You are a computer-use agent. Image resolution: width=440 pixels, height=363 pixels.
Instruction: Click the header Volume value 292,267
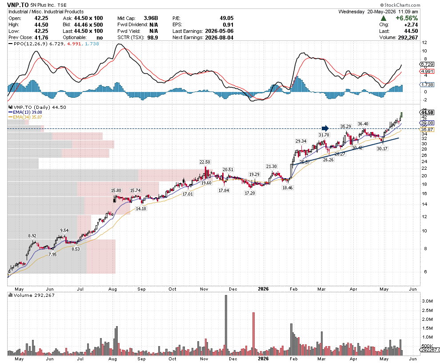408,38
